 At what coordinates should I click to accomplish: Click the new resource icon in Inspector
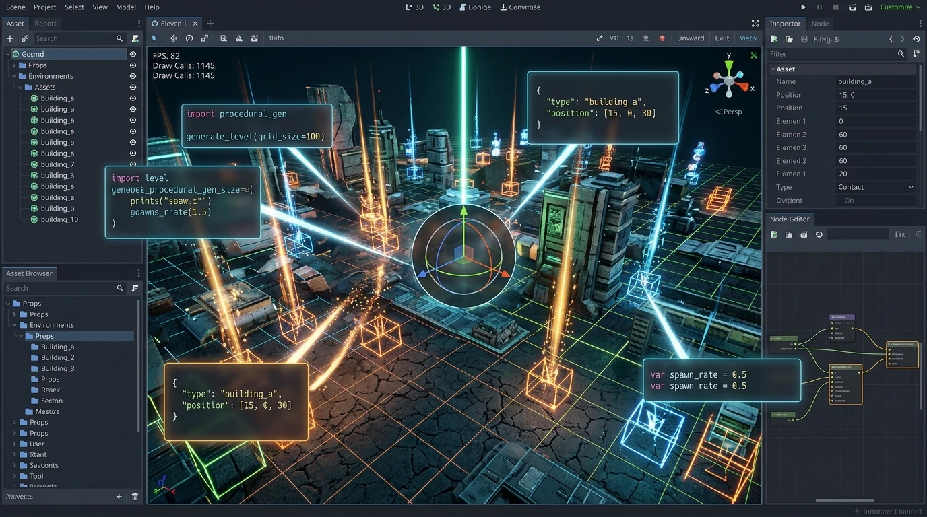click(x=774, y=39)
